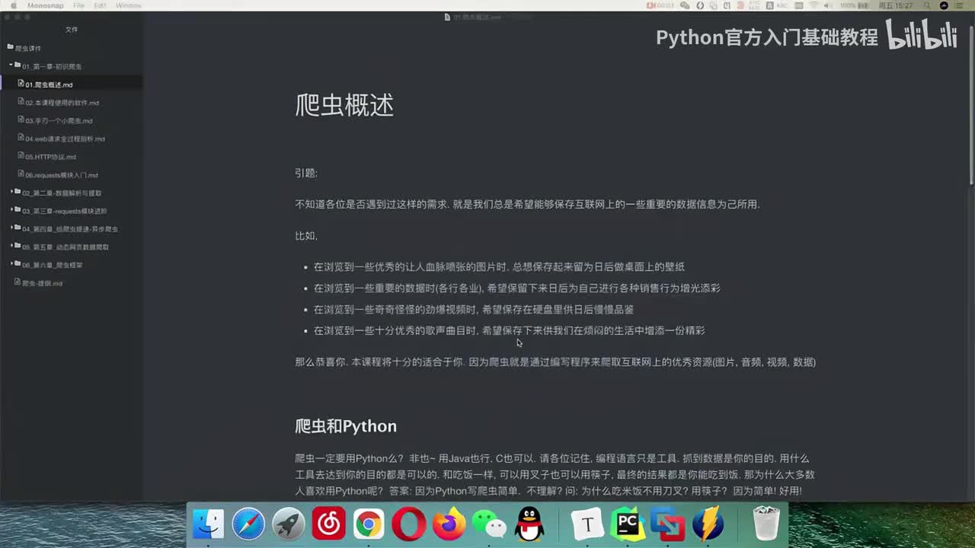Open the File menu
Viewport: 975px width, 548px height.
79,5
